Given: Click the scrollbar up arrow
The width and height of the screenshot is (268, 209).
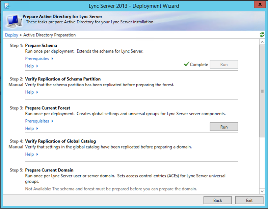Looking at the screenshot, I should point(262,42).
